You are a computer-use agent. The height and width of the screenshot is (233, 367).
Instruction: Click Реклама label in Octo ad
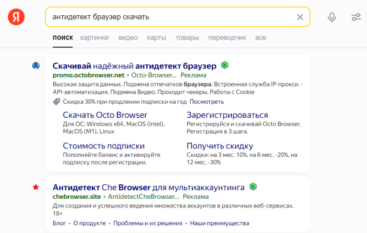click(193, 75)
